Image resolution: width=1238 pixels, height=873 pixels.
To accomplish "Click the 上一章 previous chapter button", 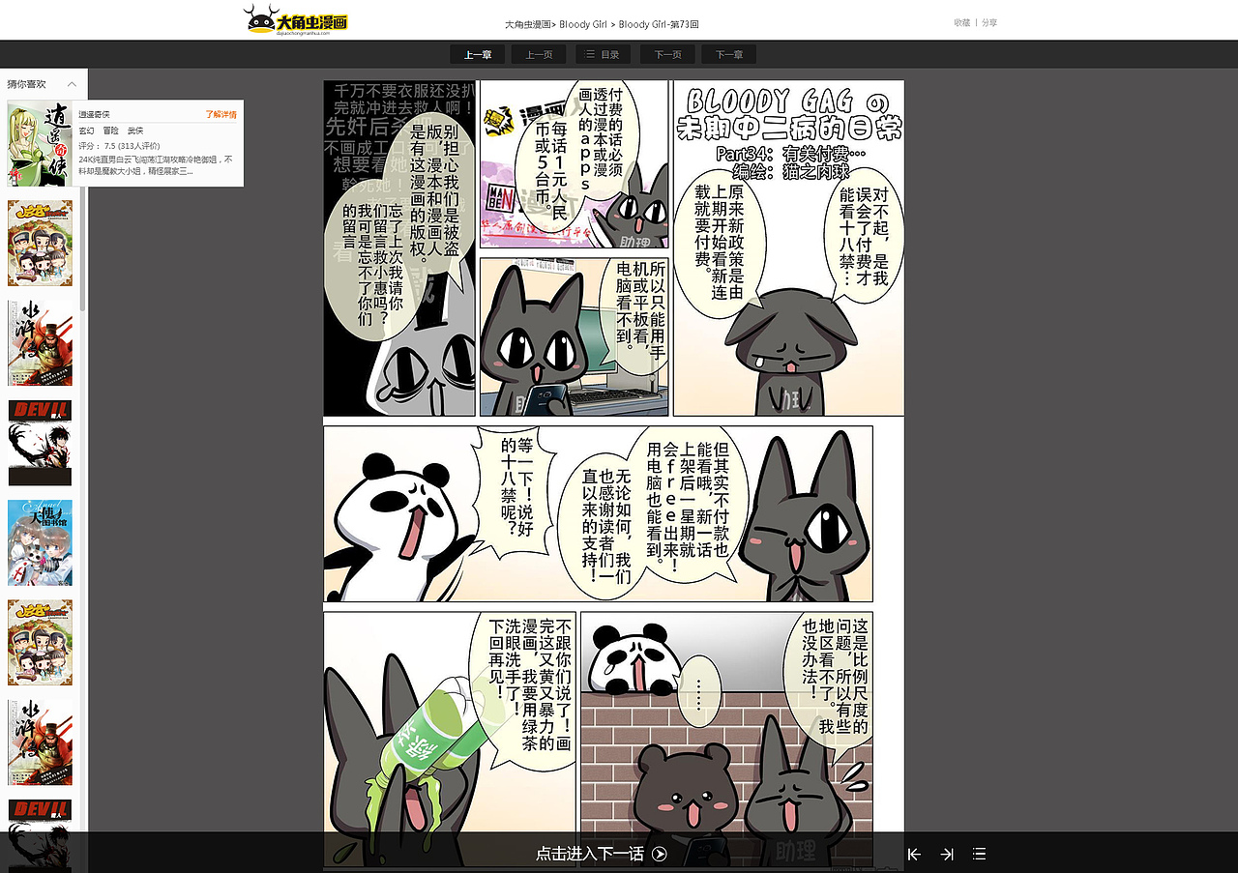I will click(x=478, y=55).
